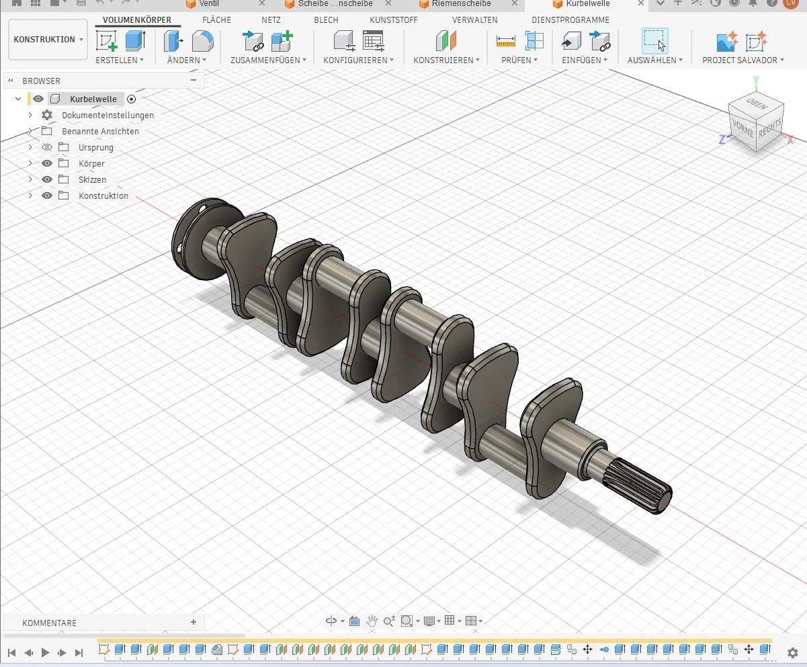Switch to the NETZ tab
This screenshot has height=667, width=807.
[x=271, y=20]
